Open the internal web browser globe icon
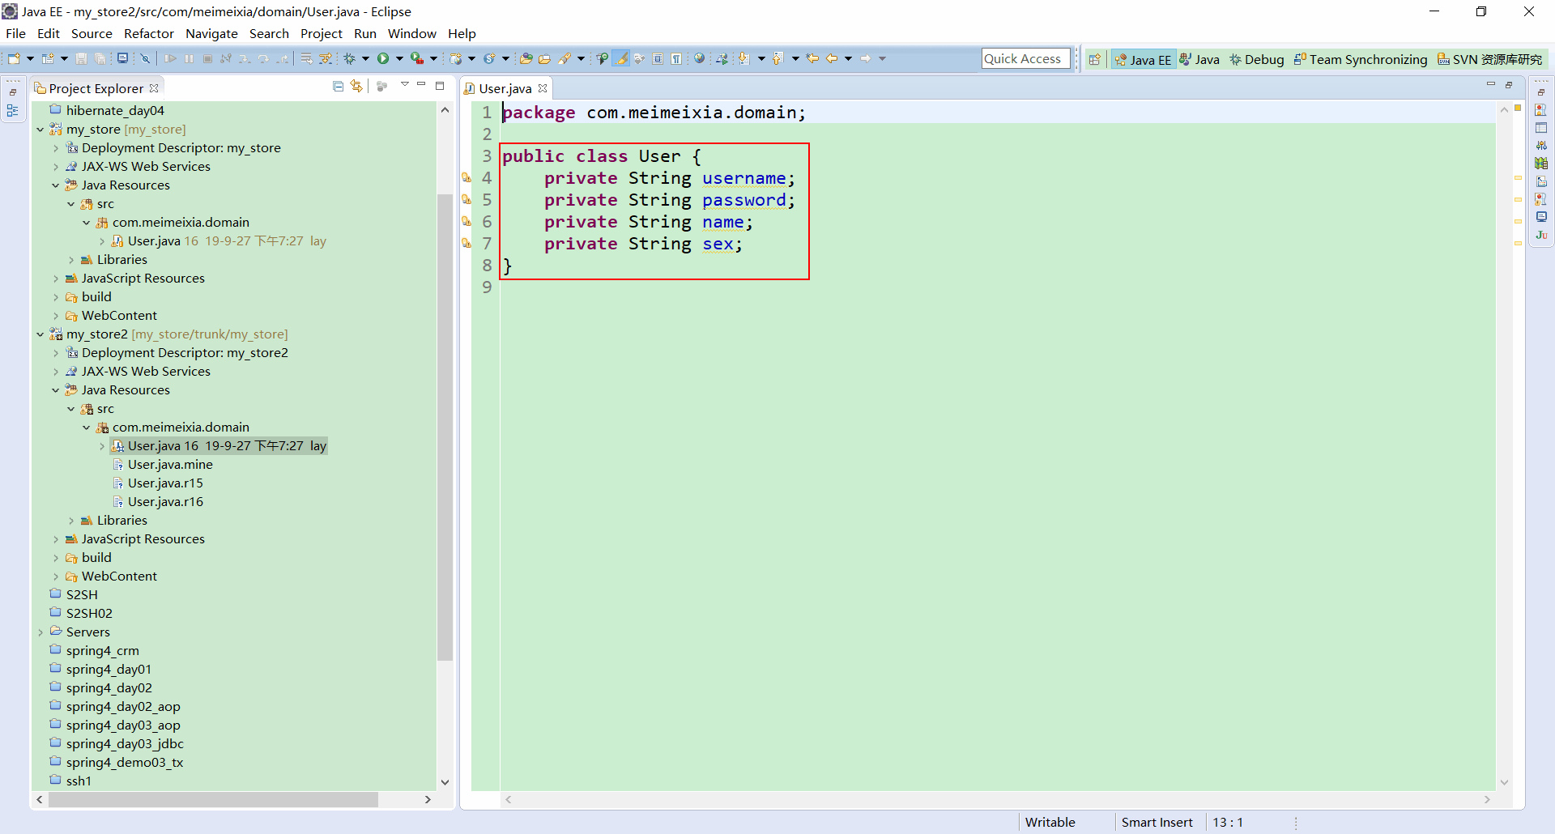The image size is (1555, 834). tap(699, 58)
